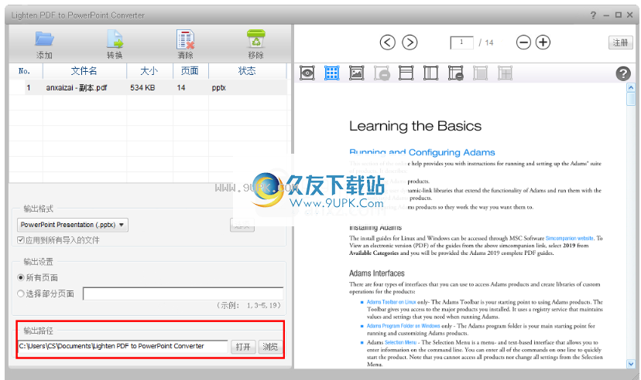Click the 文件名 column header
The image size is (641, 380).
(84, 71)
